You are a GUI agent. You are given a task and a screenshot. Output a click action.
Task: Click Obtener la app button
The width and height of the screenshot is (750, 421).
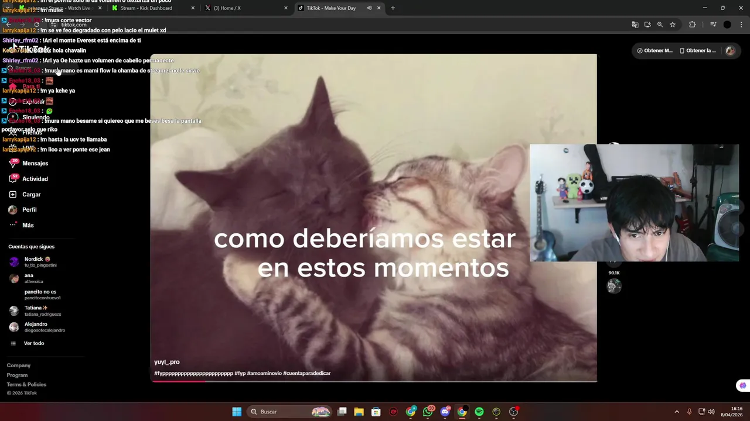click(x=697, y=51)
